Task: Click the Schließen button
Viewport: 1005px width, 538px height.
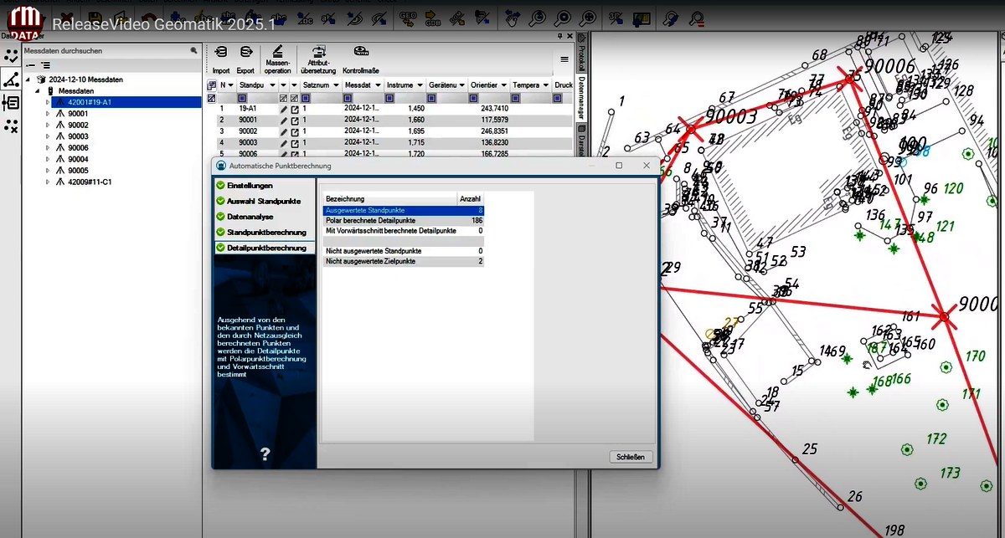Action: click(x=631, y=457)
